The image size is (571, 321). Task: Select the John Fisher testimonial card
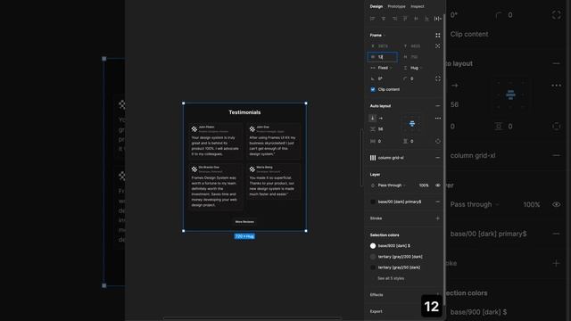(216, 141)
